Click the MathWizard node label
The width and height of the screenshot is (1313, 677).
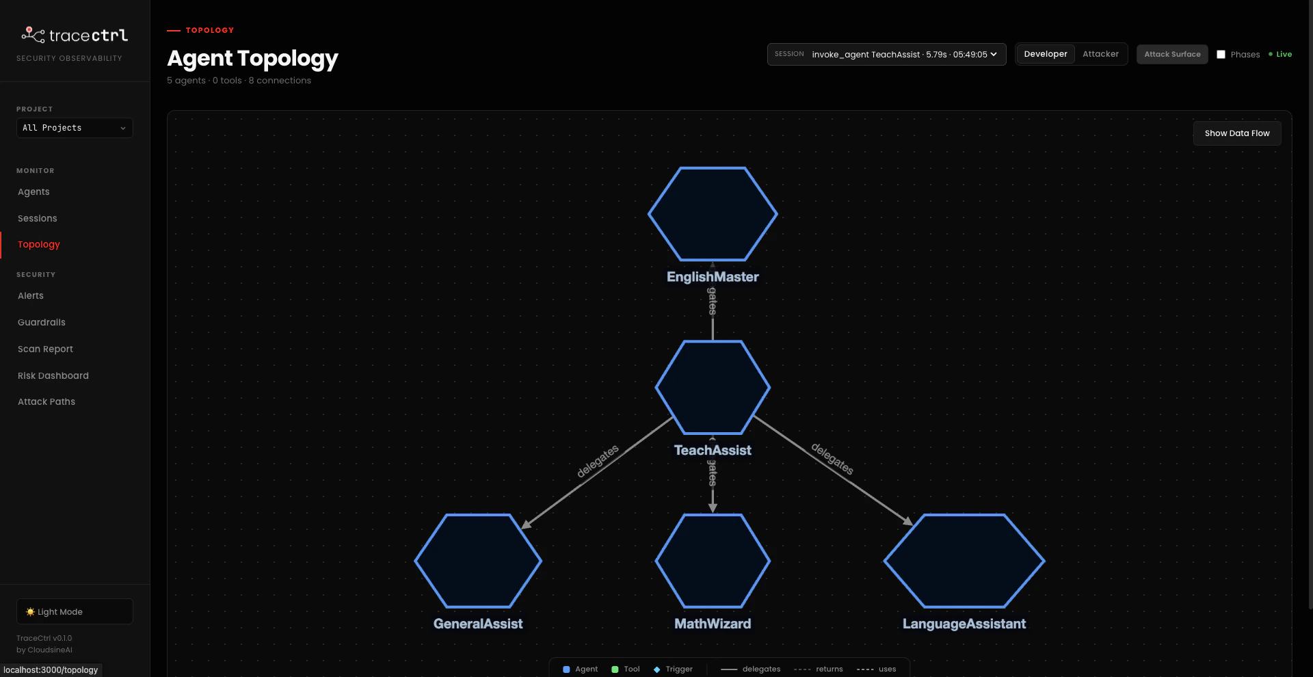click(x=713, y=624)
